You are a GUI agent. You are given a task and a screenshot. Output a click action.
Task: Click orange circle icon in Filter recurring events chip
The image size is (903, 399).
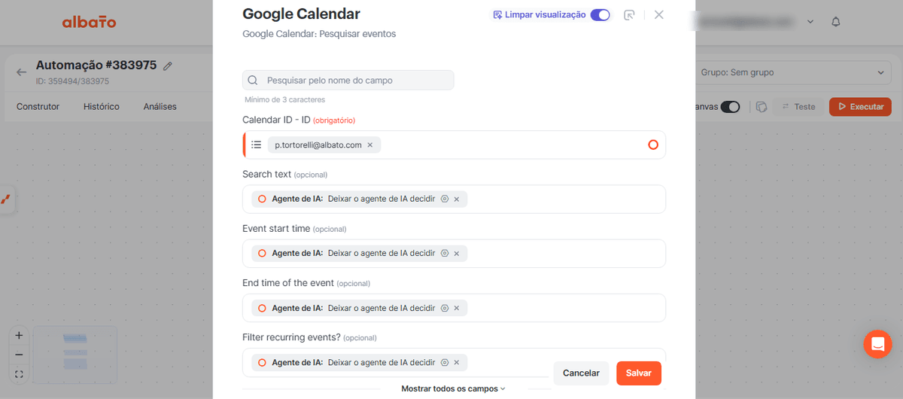coord(262,362)
